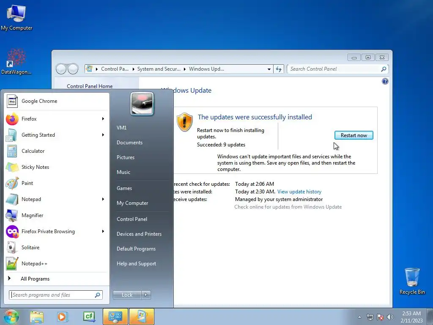Image resolution: width=433 pixels, height=325 pixels.
Task: Click Control Panel search magnifier icon
Action: (384, 69)
